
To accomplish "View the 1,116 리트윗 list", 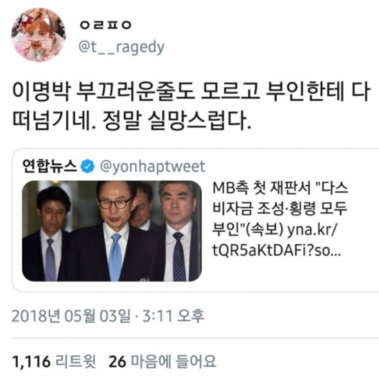I will pos(54,362).
